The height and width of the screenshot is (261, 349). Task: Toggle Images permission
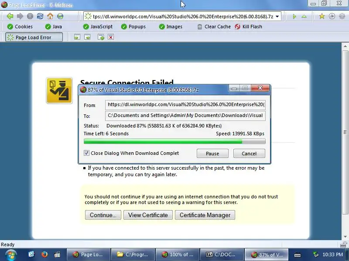(171, 27)
